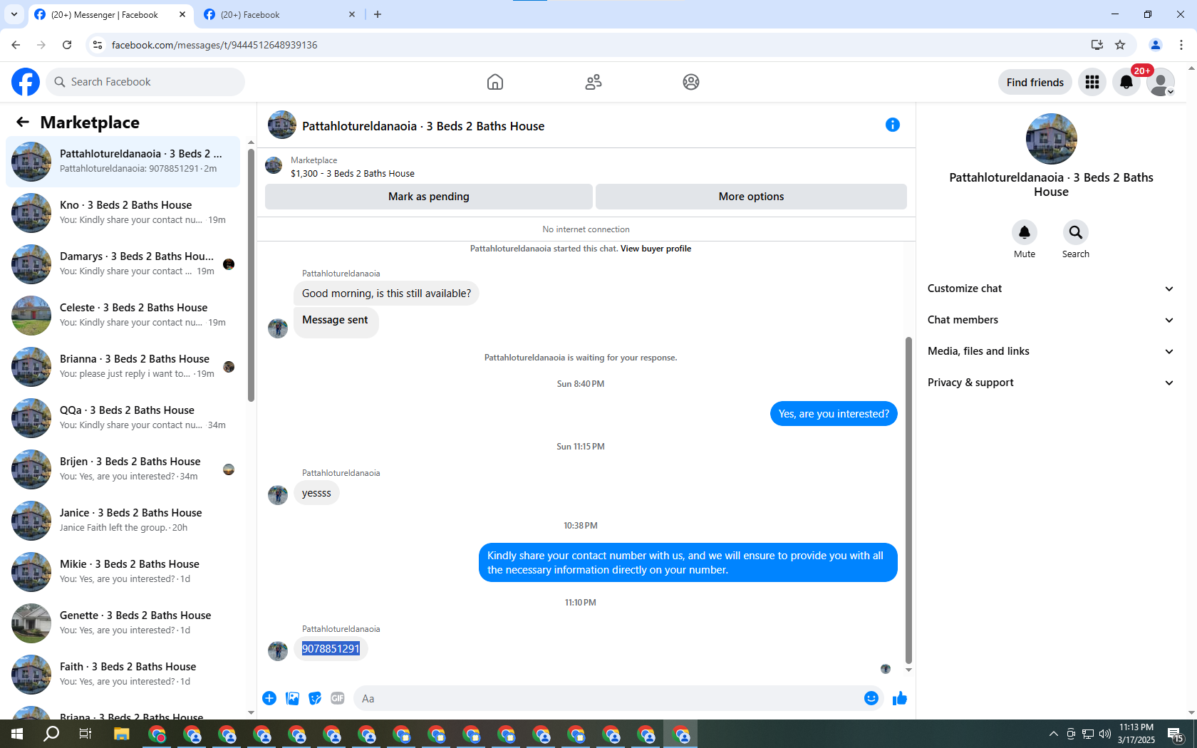1197x748 pixels.
Task: Click More options button
Action: [x=751, y=197]
